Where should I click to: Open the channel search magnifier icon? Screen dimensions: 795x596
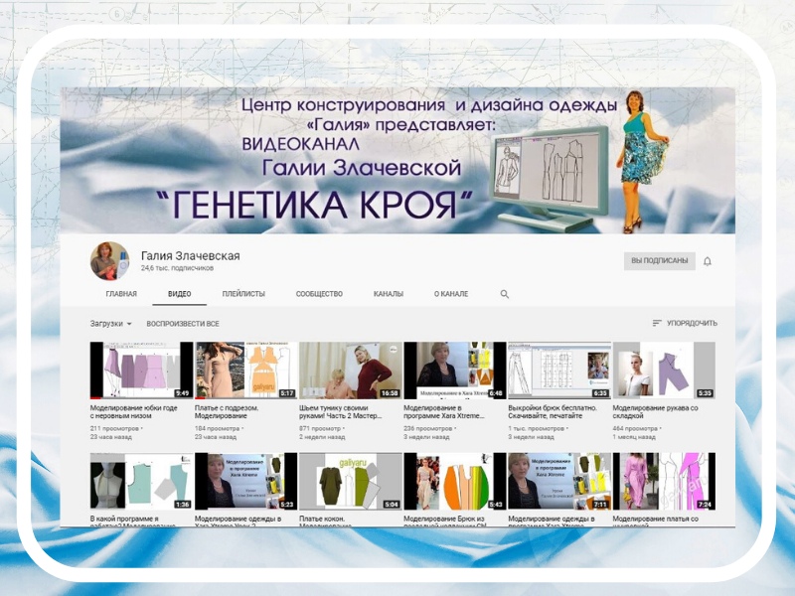pyautogui.click(x=505, y=294)
